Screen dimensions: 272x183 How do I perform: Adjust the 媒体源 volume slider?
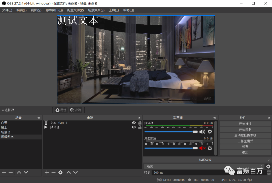tap(195, 132)
